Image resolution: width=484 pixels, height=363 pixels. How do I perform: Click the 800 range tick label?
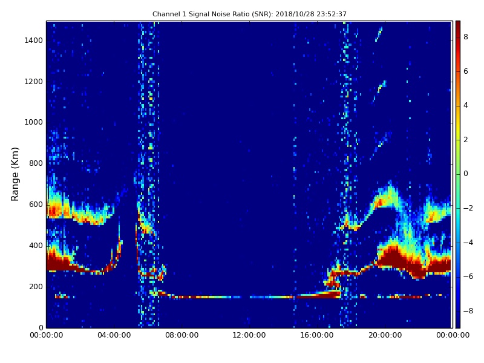pyautogui.click(x=36, y=163)
